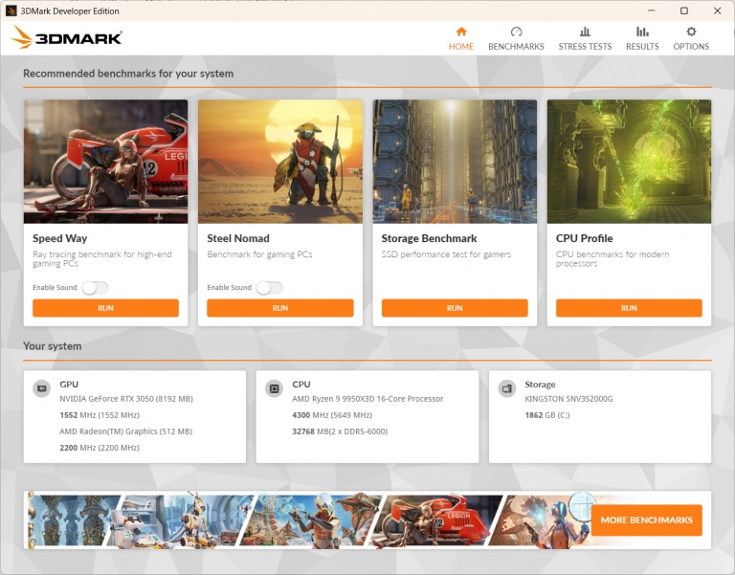The image size is (735, 575).
Task: Click the More Benchmarks button
Action: point(646,520)
